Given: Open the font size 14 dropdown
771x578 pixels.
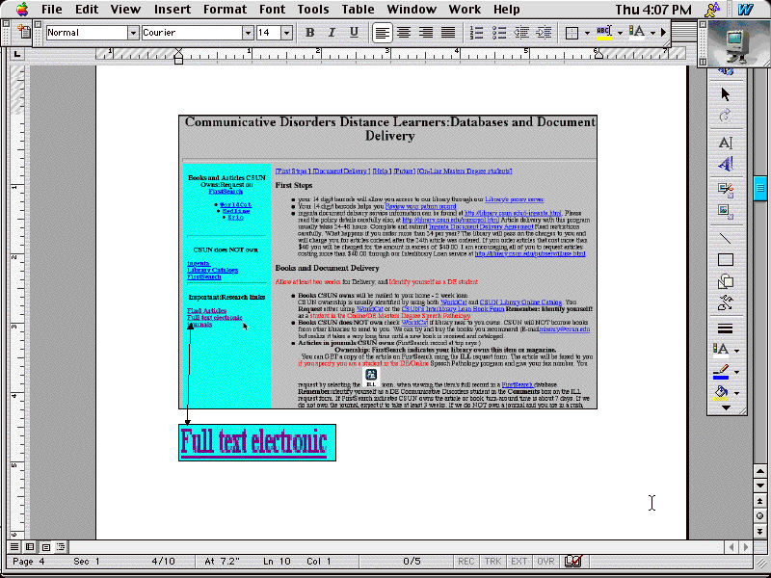Looking at the screenshot, I should [286, 33].
